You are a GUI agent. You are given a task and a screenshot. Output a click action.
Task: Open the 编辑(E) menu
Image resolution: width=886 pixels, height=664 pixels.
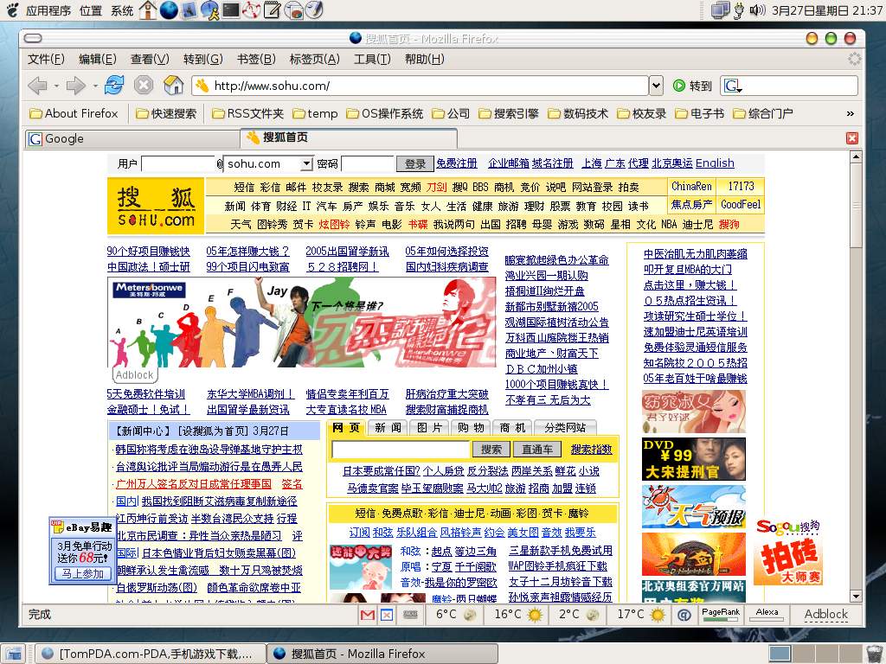pyautogui.click(x=97, y=60)
